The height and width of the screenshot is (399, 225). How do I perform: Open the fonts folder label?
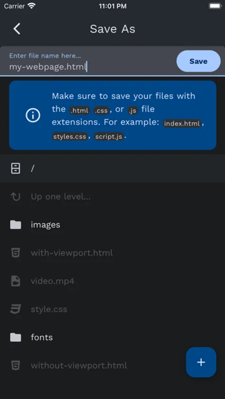(x=42, y=337)
